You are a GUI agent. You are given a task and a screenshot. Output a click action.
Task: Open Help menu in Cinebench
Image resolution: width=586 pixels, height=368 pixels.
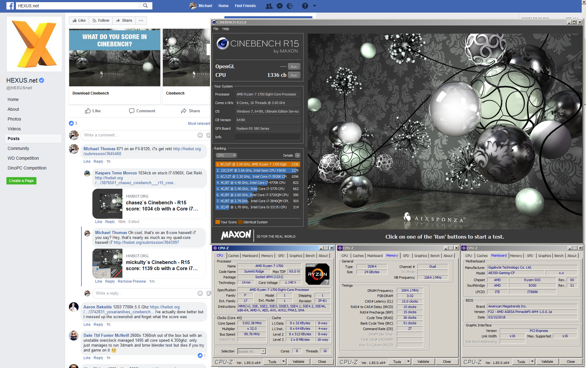(226, 29)
